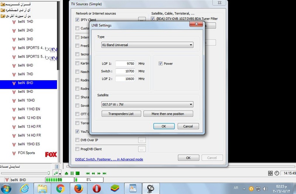The width and height of the screenshot is (296, 194).
Task: Open BlueStacks from the taskbar
Action: tap(115, 188)
